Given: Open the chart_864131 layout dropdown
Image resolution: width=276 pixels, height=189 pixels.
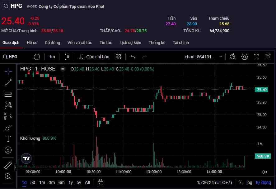Looking at the screenshot, I should [x=204, y=57].
